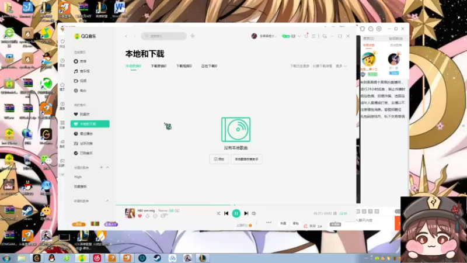Click the circled minus icon in the player bar
This screenshot has width=467, height=263.
pos(155,216)
